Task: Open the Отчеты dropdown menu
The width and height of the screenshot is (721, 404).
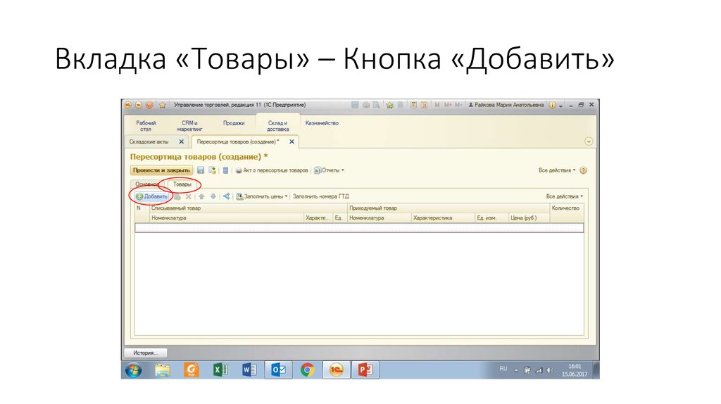Action: [329, 170]
